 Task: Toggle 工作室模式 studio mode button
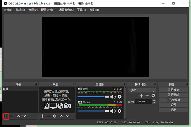pos(173,100)
